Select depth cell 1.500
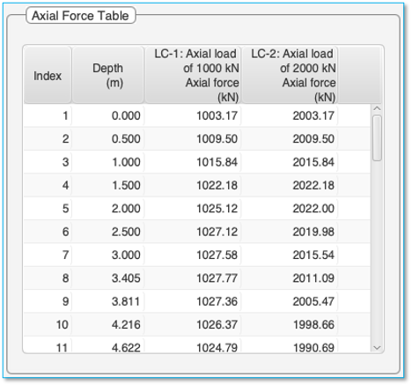This screenshot has width=412, height=385. tap(108, 185)
